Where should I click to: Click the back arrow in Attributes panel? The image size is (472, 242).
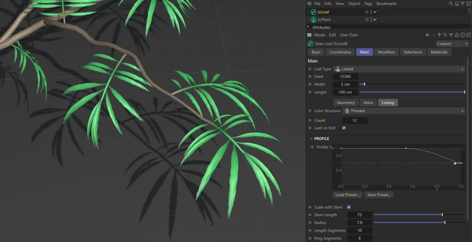427,35
